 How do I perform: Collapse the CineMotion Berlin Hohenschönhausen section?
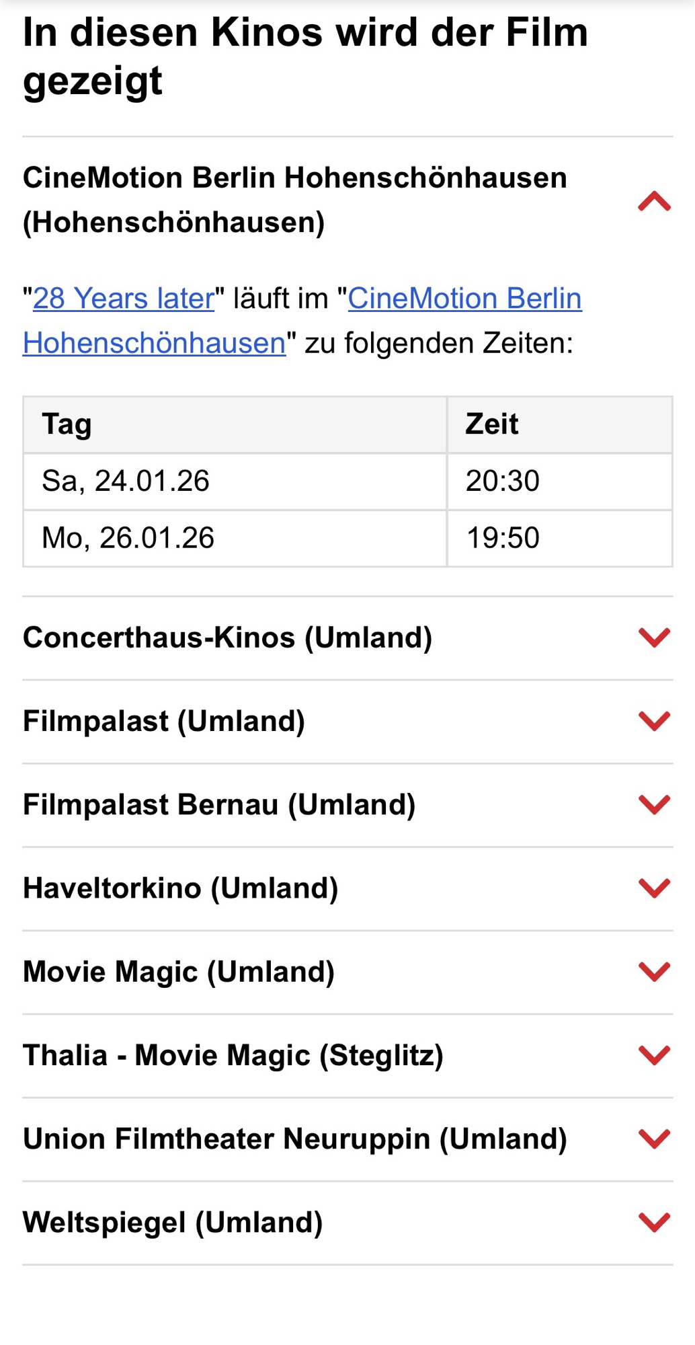(654, 201)
